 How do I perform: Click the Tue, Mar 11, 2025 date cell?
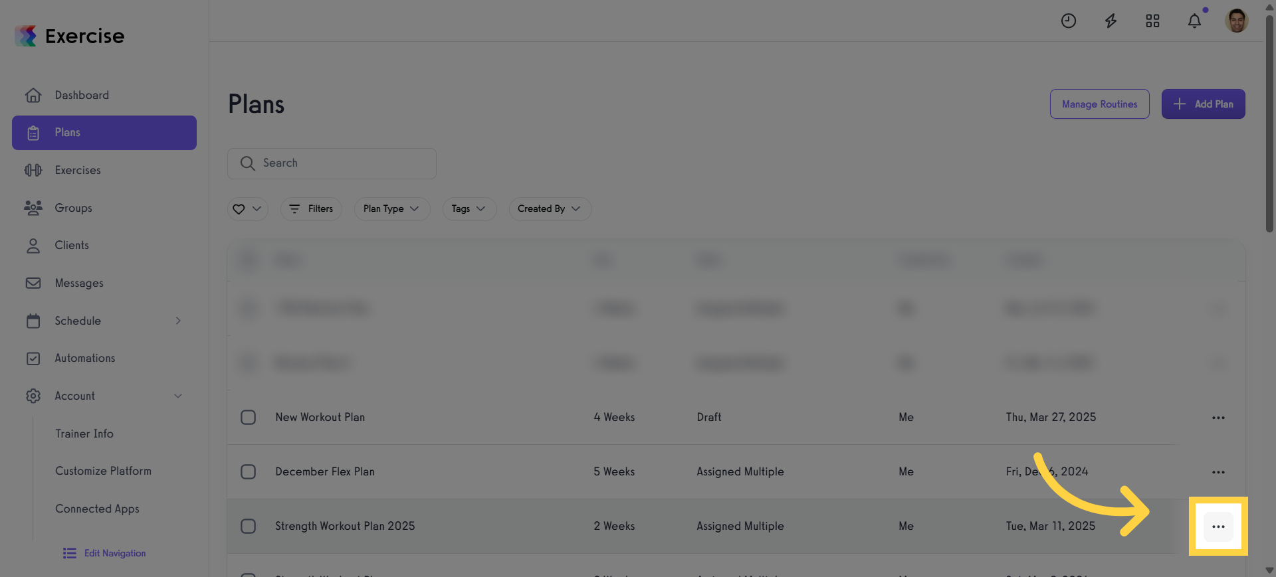1050,526
